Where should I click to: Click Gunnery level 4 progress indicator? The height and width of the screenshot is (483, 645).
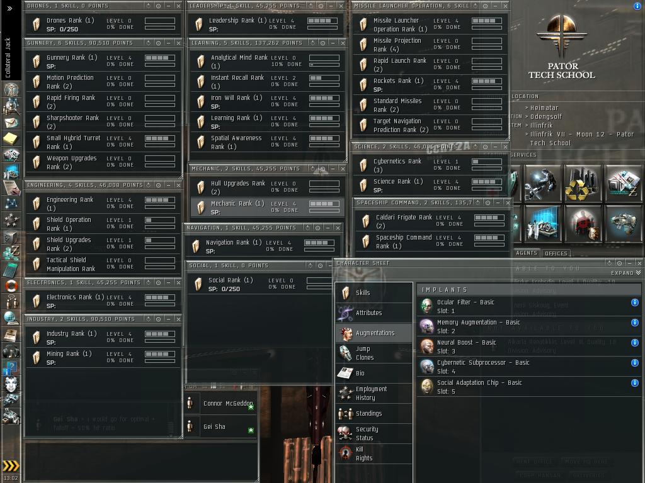pyautogui.click(x=160, y=58)
